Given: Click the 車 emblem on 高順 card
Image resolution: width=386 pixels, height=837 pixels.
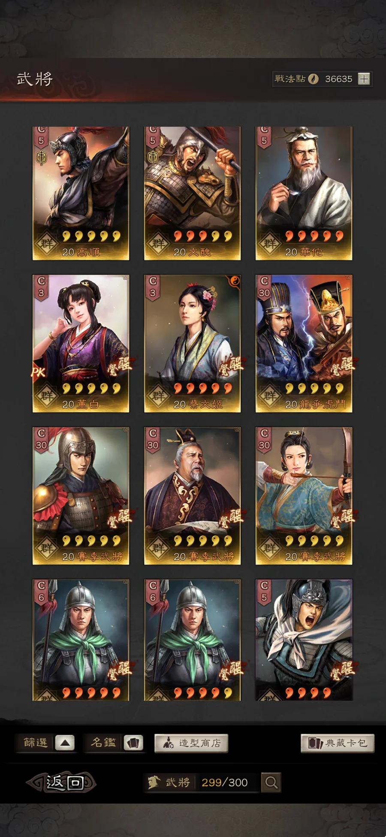Looking at the screenshot, I should coord(41,157).
